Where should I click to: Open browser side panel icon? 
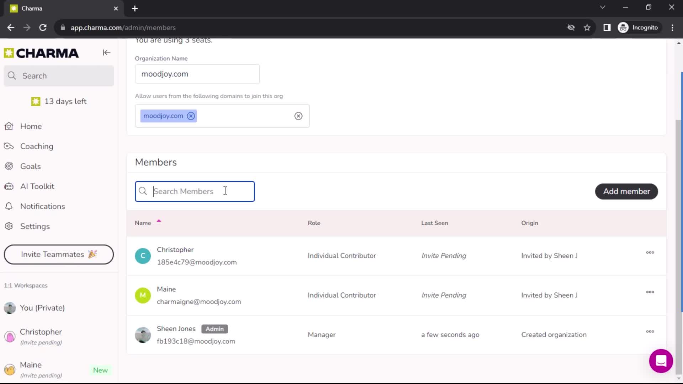pyautogui.click(x=607, y=27)
